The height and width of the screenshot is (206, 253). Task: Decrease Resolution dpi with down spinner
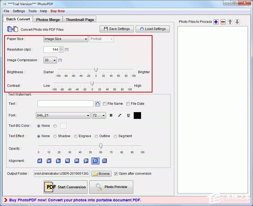pyautogui.click(x=61, y=51)
